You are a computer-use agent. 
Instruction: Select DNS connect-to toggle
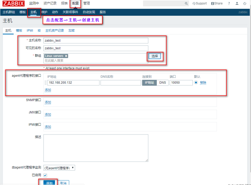(163, 83)
